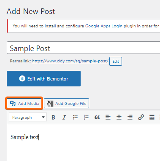
Task: Click the Sample Post title field
Action: click(83, 48)
